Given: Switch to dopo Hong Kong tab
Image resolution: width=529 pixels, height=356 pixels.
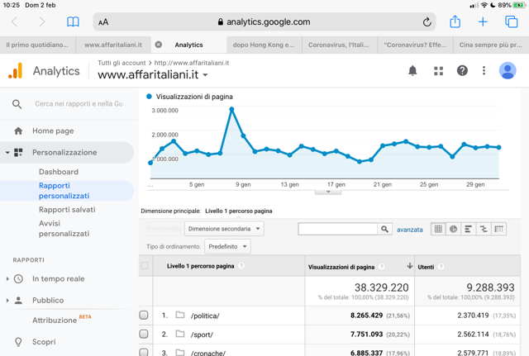Looking at the screenshot, I should click(x=264, y=45).
